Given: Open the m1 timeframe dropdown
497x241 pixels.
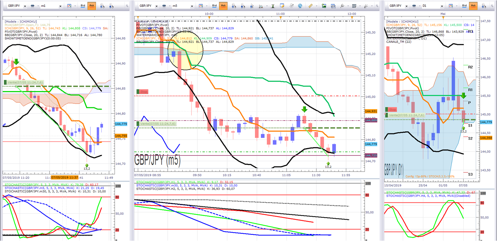Looking at the screenshot, I should (60, 6).
